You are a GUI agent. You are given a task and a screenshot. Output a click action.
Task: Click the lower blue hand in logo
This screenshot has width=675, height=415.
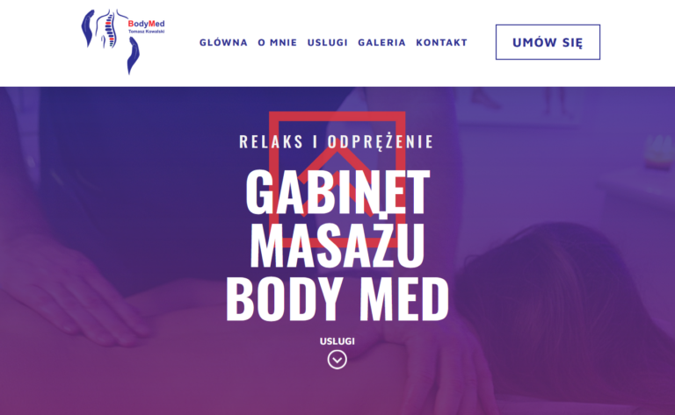coord(134,56)
